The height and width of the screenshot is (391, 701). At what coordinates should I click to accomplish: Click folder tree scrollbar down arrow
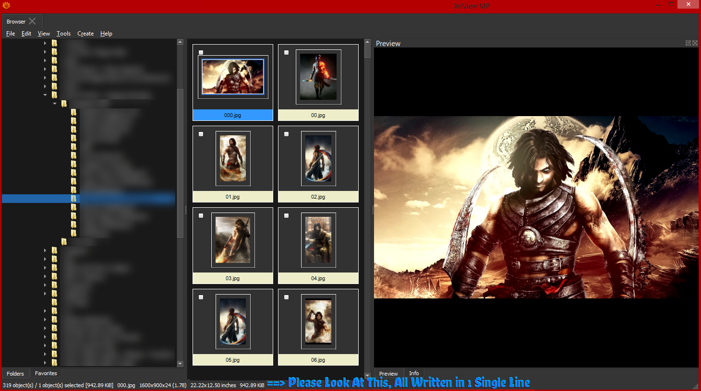181,364
